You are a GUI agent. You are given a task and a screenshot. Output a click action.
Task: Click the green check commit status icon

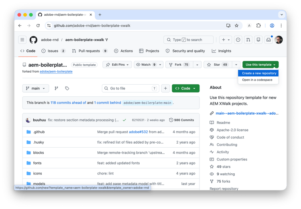tap(124, 120)
